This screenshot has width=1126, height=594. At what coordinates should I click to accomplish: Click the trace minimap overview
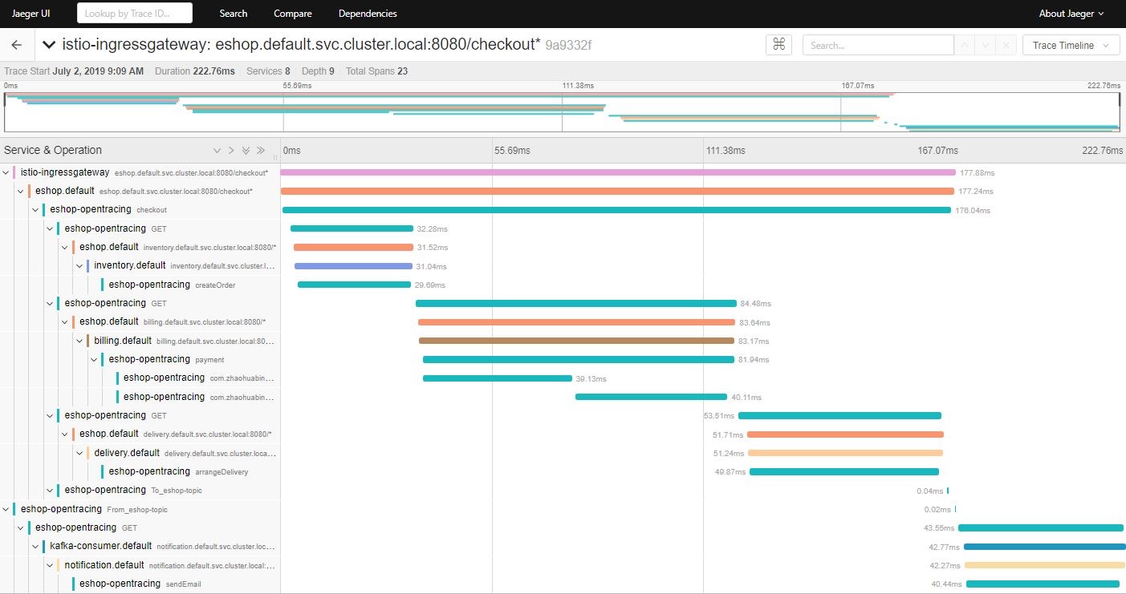click(562, 112)
